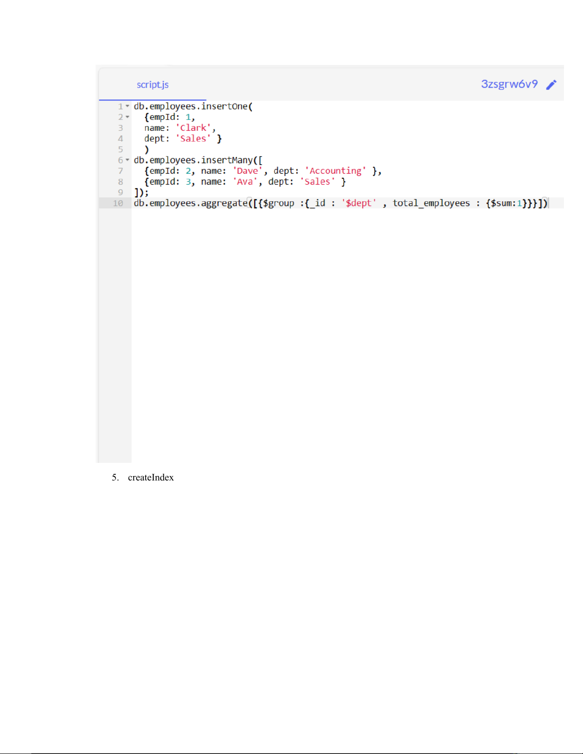Click the empty editor area below the code
Screen dimensions: 583x754
[333, 333]
